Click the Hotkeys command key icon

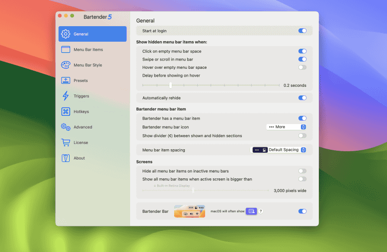pyautogui.click(x=66, y=111)
